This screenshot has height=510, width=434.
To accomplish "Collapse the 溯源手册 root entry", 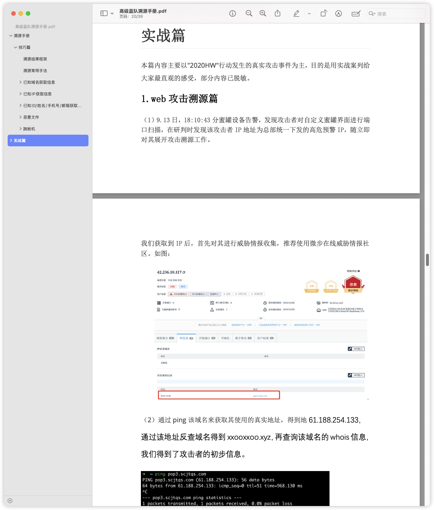I will (11, 36).
